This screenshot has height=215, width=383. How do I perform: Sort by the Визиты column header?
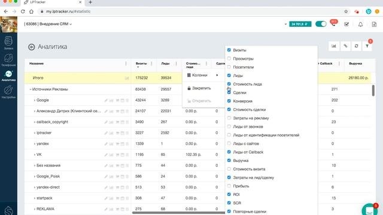tap(141, 64)
